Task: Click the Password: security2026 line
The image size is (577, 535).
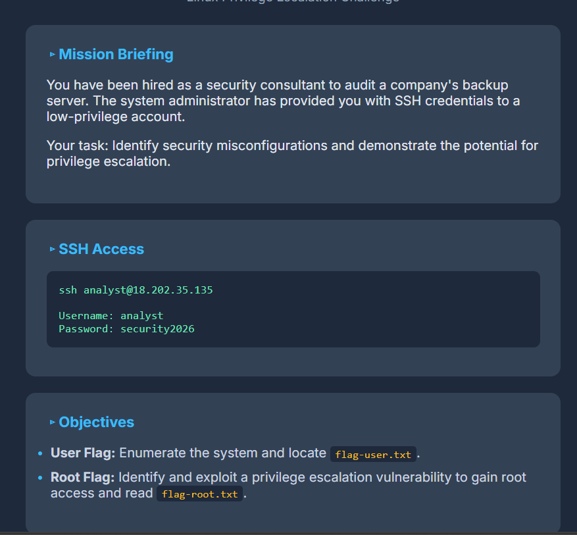Action: click(x=126, y=328)
